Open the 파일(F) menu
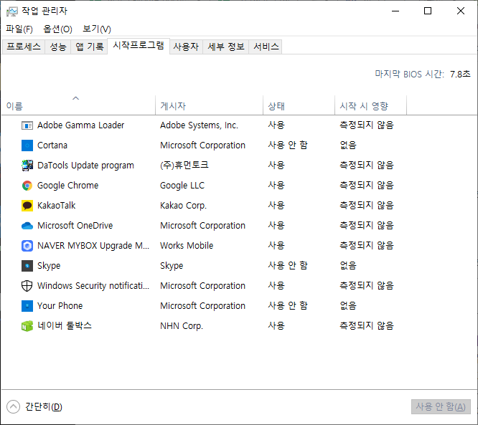Image resolution: width=478 pixels, height=425 pixels. tap(19, 29)
